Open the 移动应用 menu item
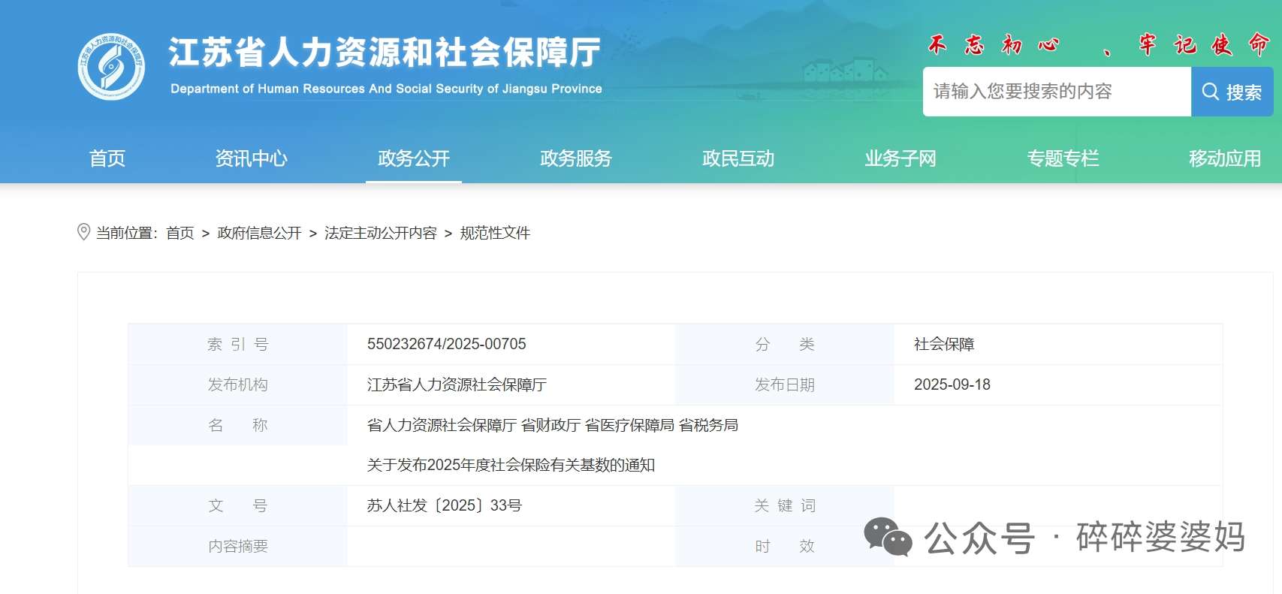The height and width of the screenshot is (594, 1282). pos(1224,158)
